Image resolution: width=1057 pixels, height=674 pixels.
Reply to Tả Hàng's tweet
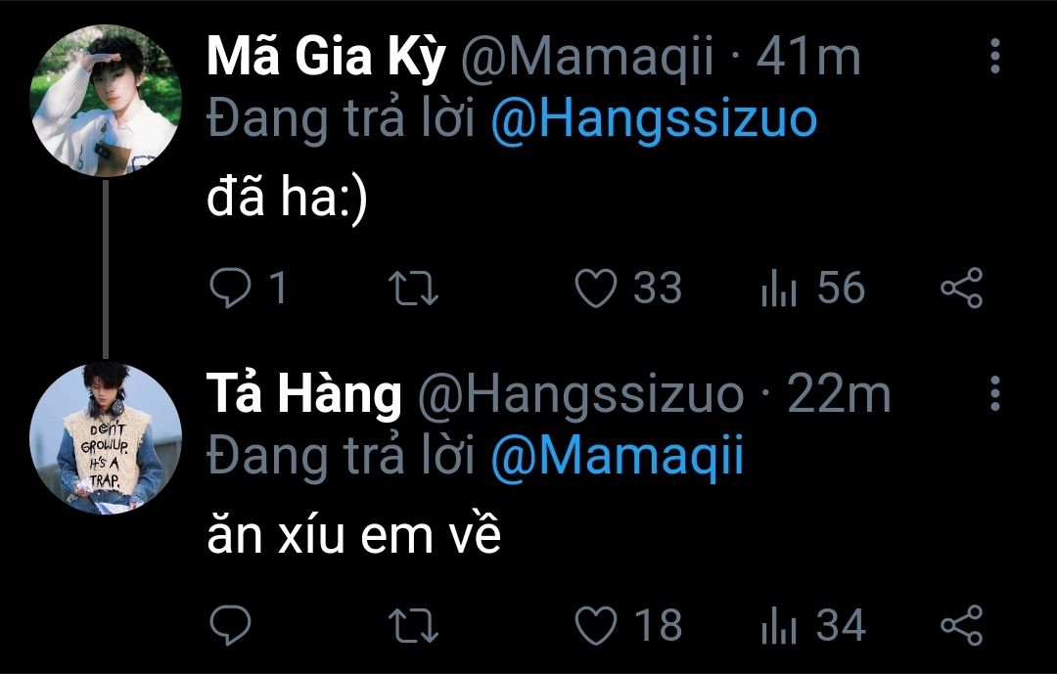click(231, 625)
